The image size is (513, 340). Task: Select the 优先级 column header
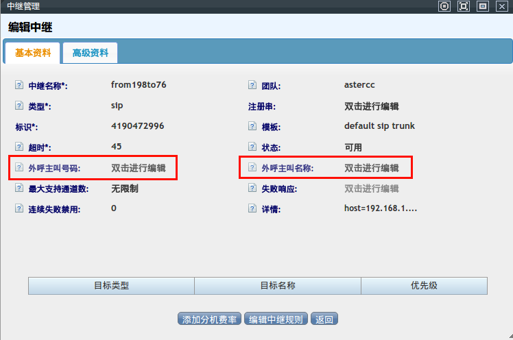pyautogui.click(x=424, y=285)
